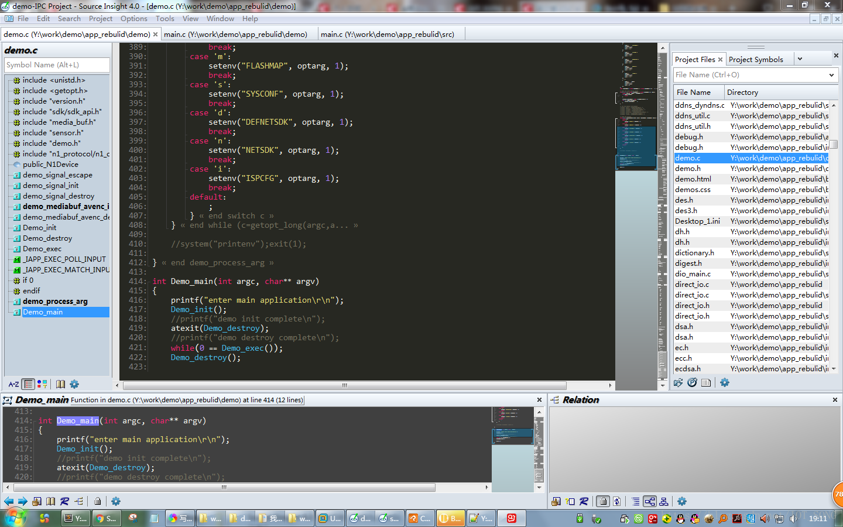Click jump to definition icon in context window
This screenshot has height=527, width=843.
tap(37, 501)
